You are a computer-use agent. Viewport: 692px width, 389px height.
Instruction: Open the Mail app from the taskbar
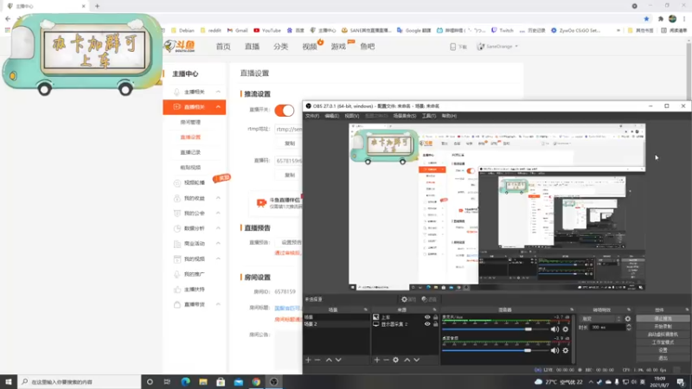pyautogui.click(x=239, y=381)
